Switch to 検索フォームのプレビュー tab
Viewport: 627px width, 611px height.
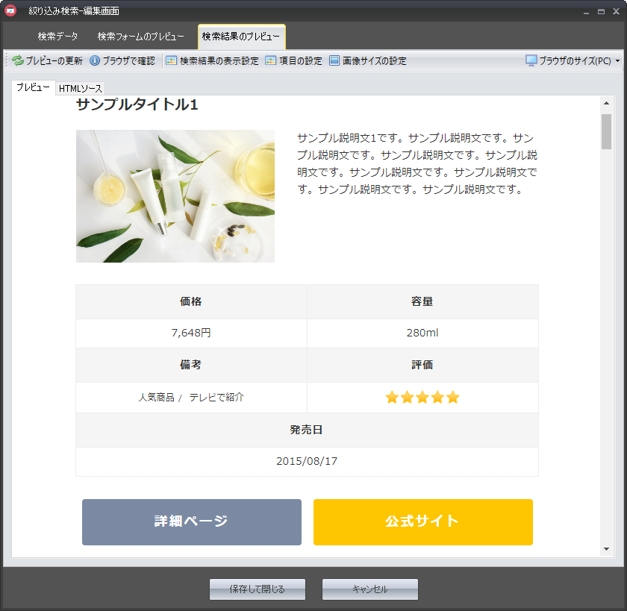coord(140,37)
